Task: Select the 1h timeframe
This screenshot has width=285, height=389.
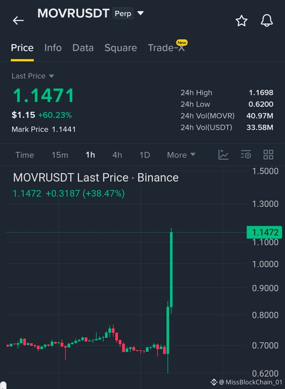Action: pyautogui.click(x=90, y=155)
